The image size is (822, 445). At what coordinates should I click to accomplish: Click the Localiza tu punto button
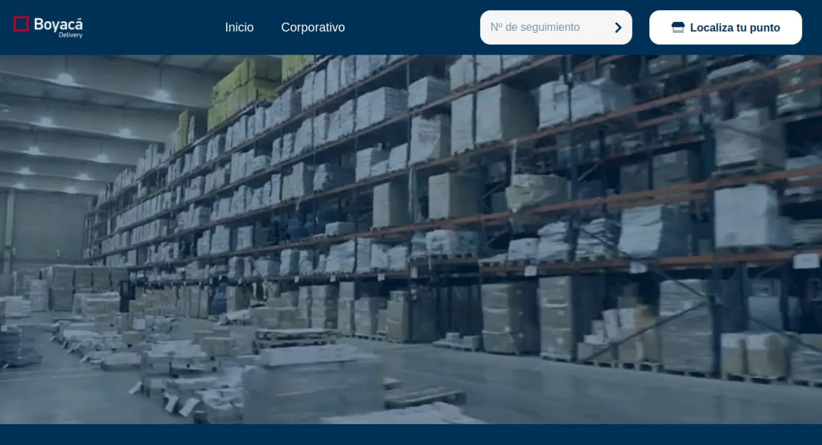pyautogui.click(x=725, y=27)
